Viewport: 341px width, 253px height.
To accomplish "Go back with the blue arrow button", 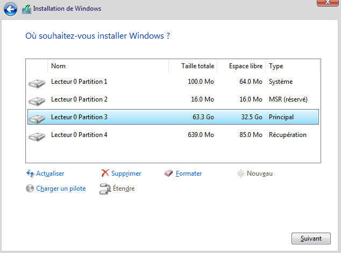I will [x=10, y=9].
